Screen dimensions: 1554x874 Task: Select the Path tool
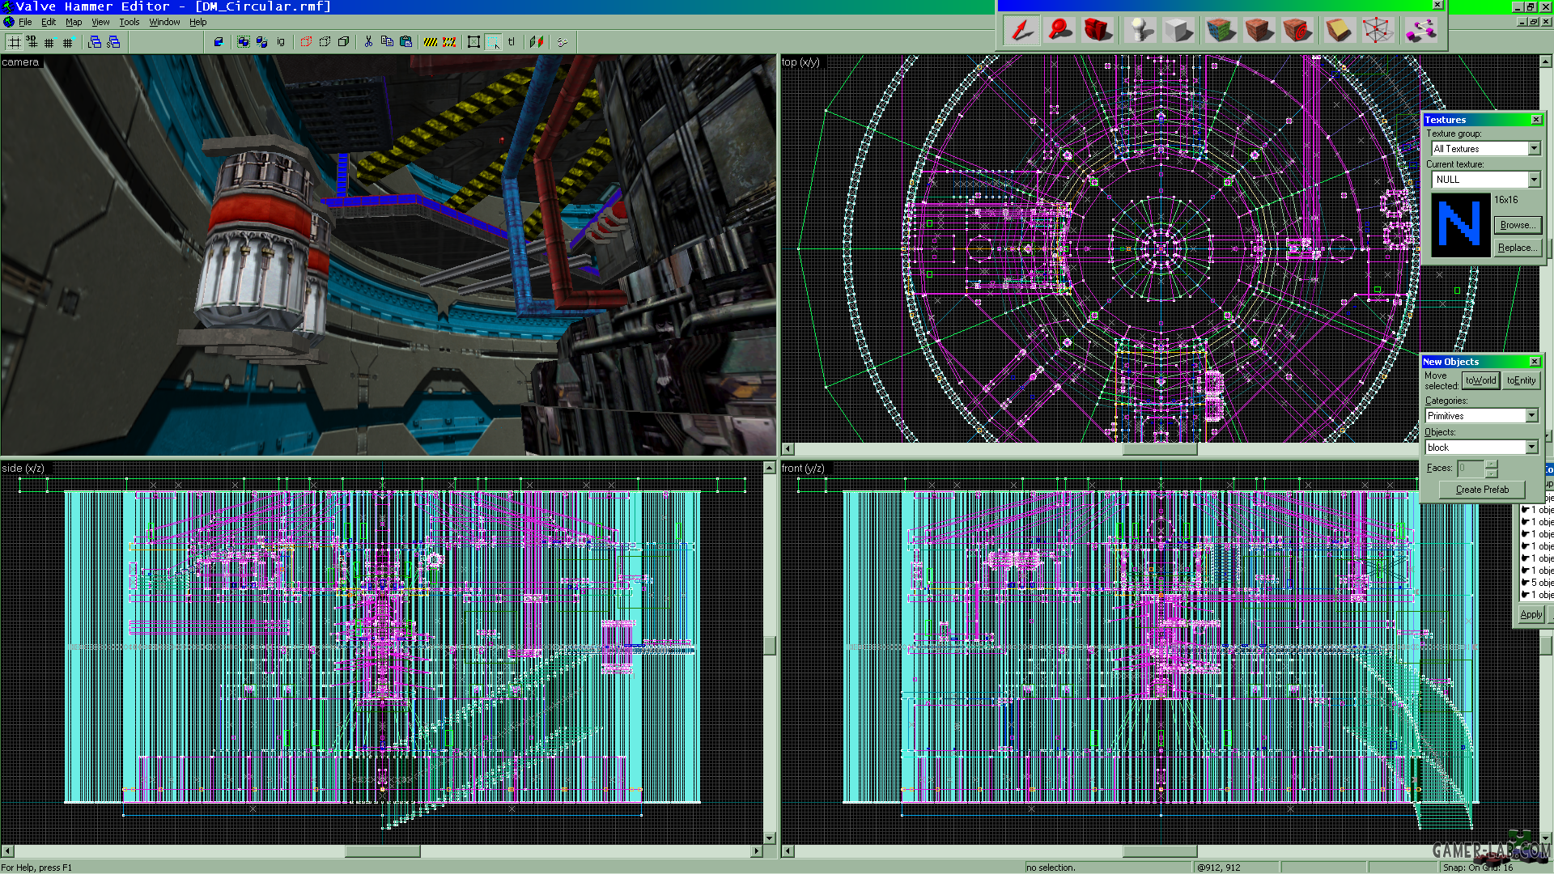coord(1420,31)
